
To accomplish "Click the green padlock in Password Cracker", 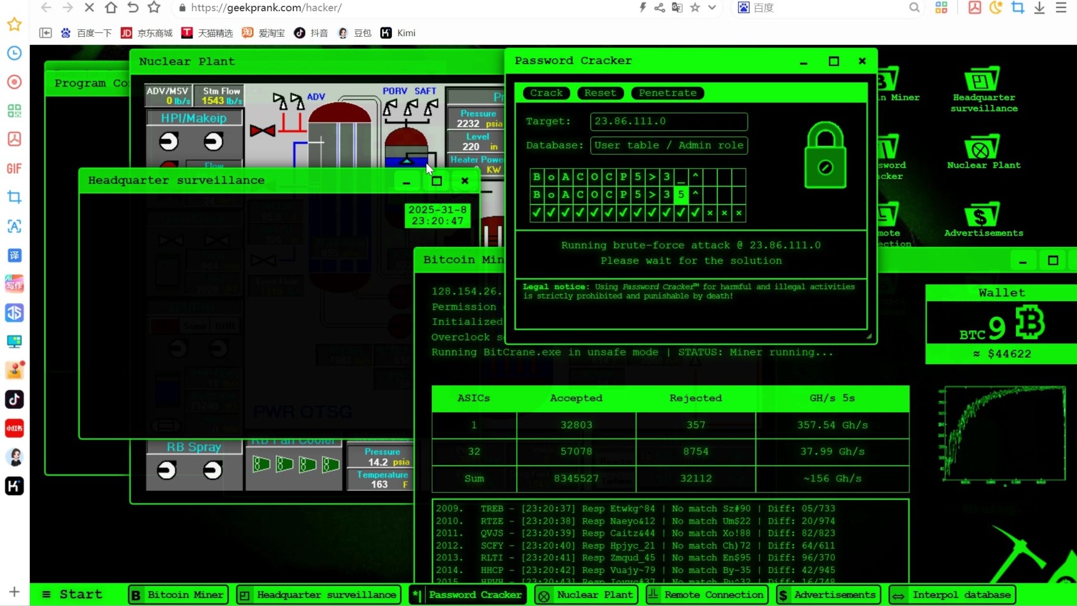I will click(825, 155).
